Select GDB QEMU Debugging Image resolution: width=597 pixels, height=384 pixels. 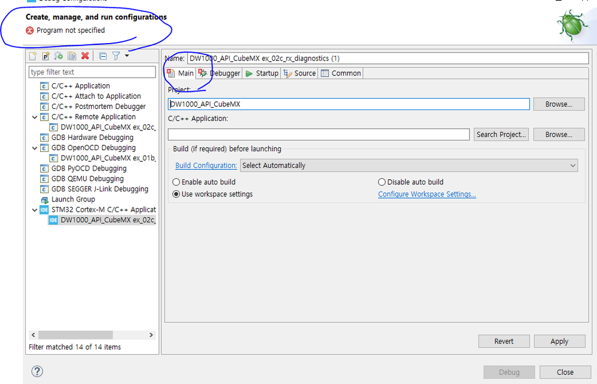pos(87,179)
